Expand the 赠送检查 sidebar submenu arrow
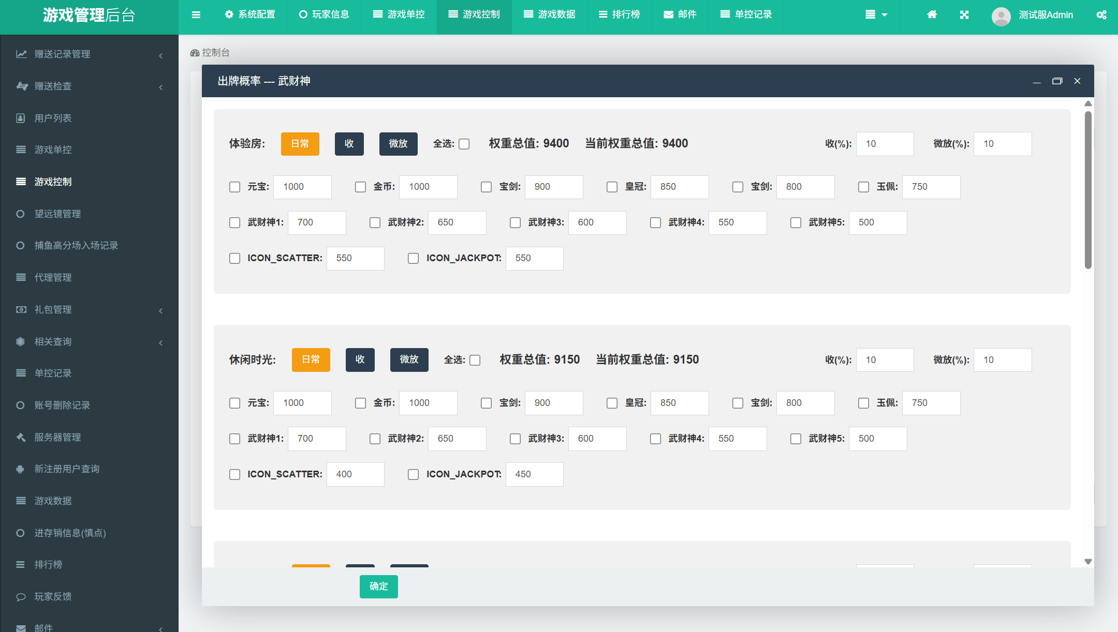 tap(161, 87)
